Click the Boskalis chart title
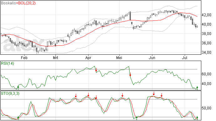Viewport: 216px width, 121px height. (x=8, y=3)
